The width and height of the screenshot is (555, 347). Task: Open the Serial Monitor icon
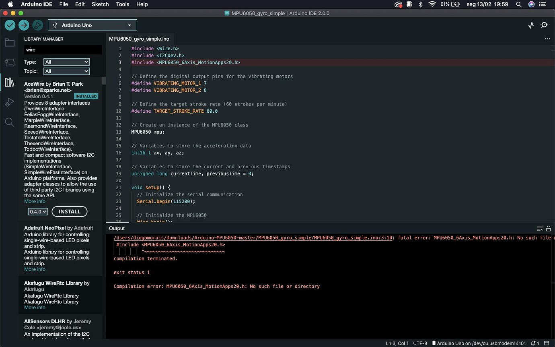click(x=545, y=25)
